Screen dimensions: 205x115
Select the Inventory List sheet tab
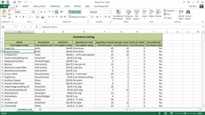coord(25,109)
